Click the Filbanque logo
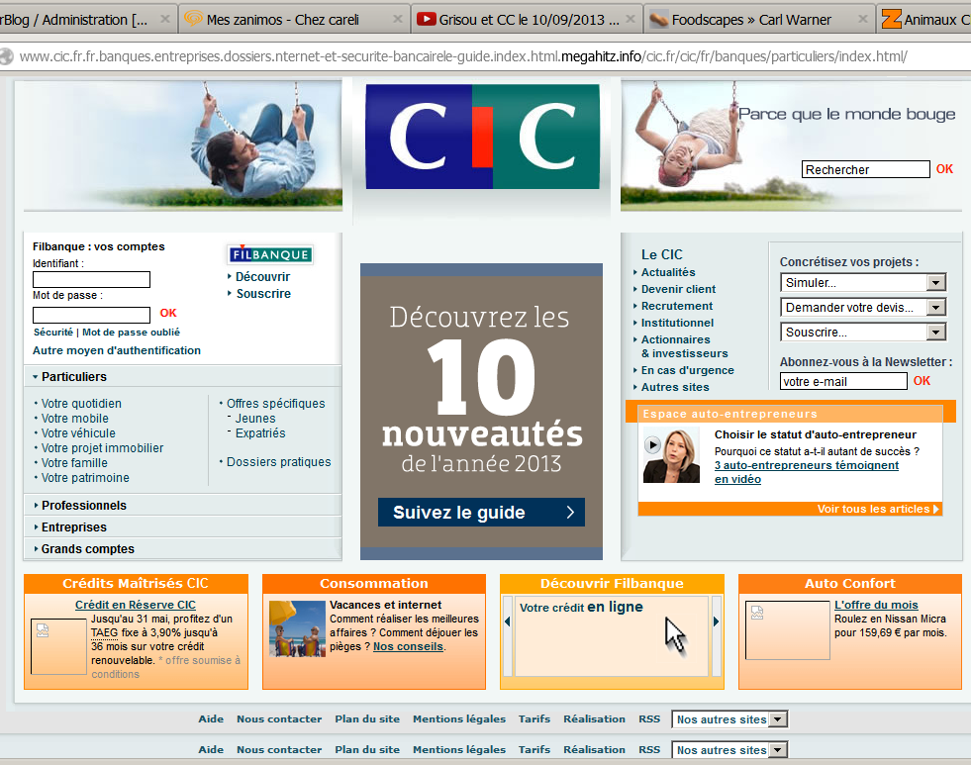Screen dimensions: 971x765 pyautogui.click(x=270, y=254)
